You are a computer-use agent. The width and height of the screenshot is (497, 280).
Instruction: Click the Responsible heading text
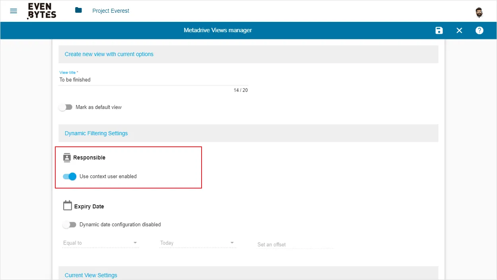click(x=89, y=157)
